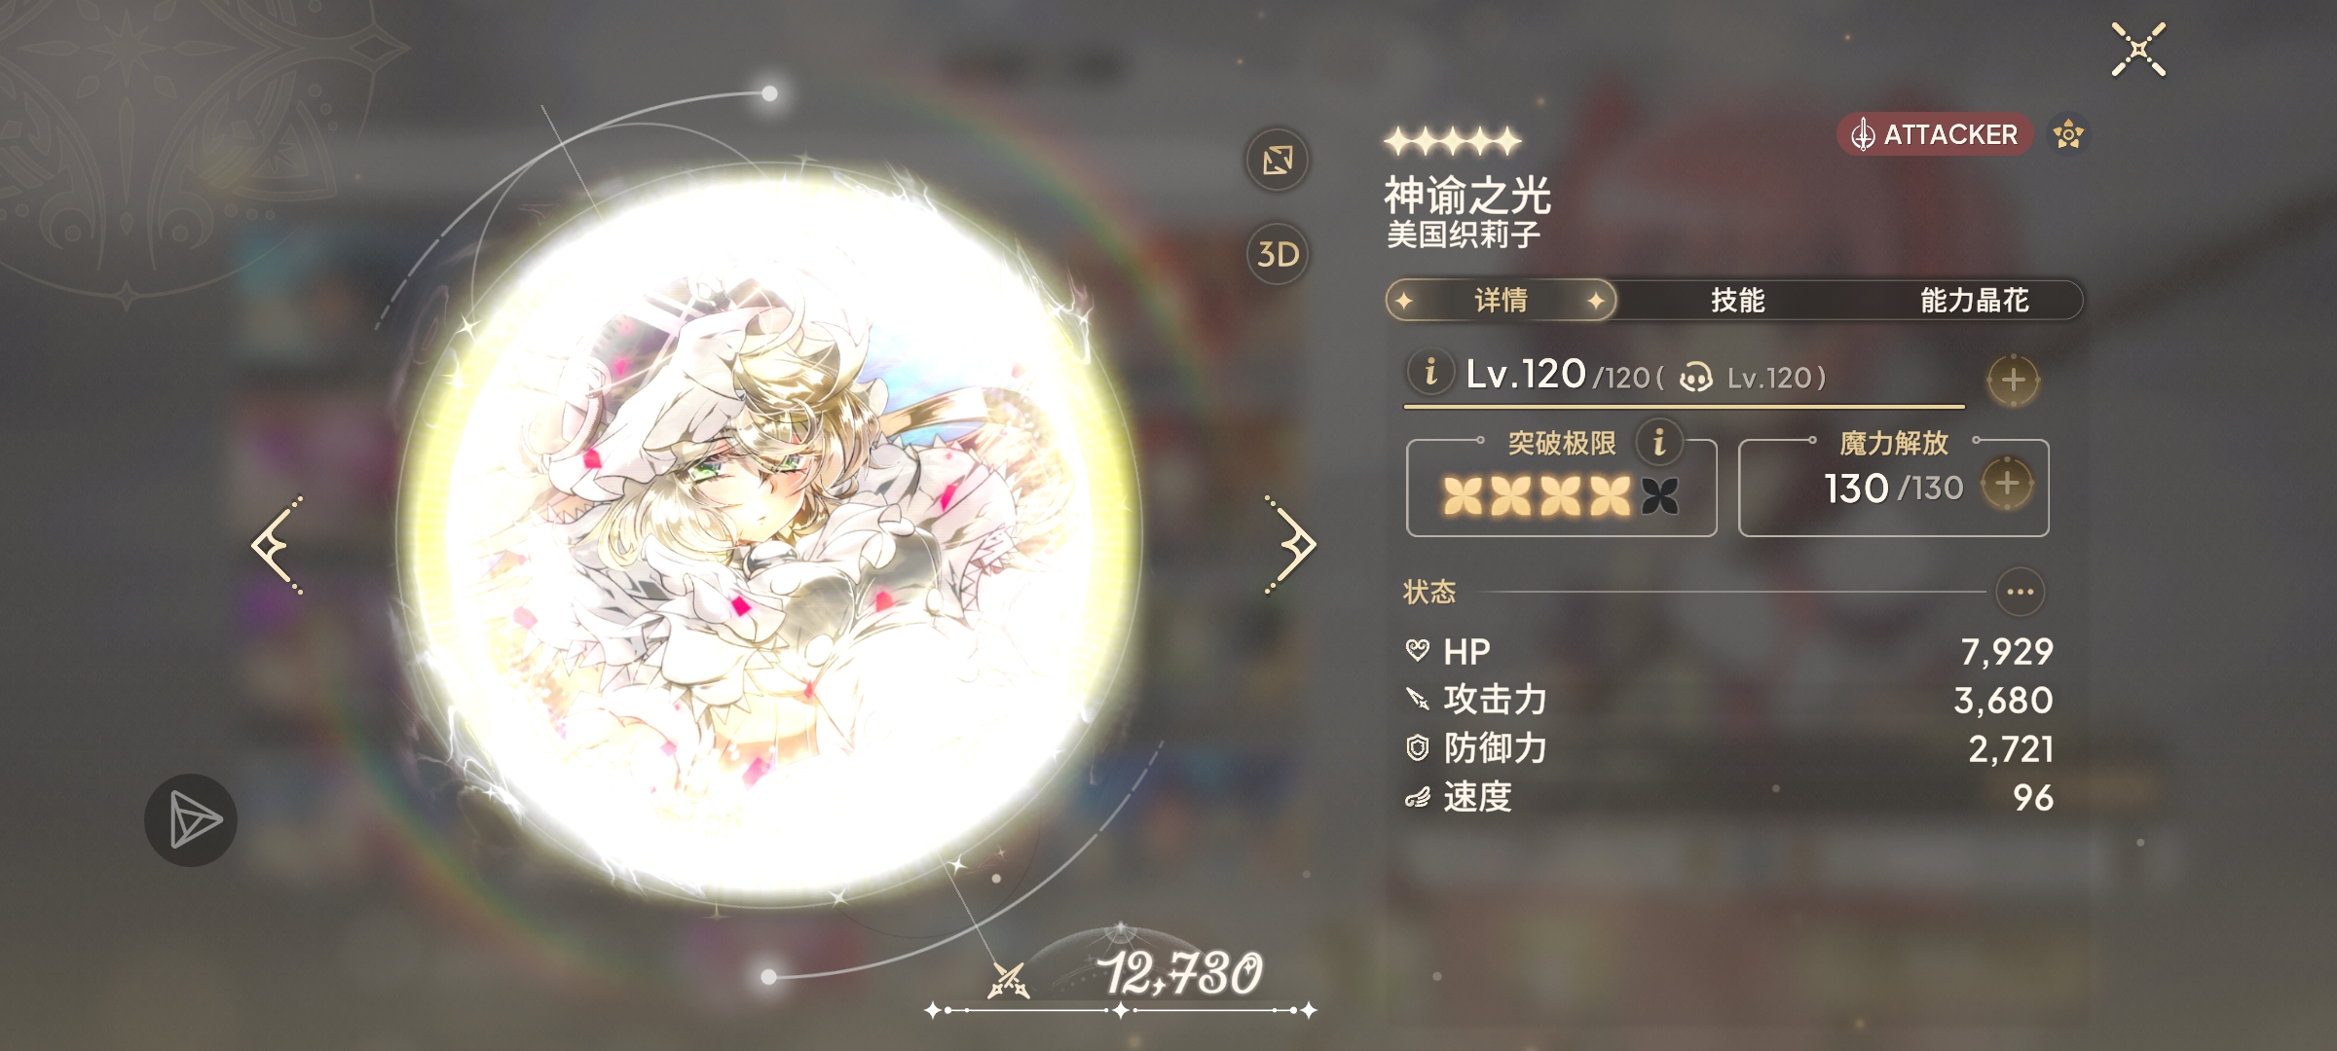
Task: Tap the linked Lv.120 support icon
Action: click(1695, 378)
